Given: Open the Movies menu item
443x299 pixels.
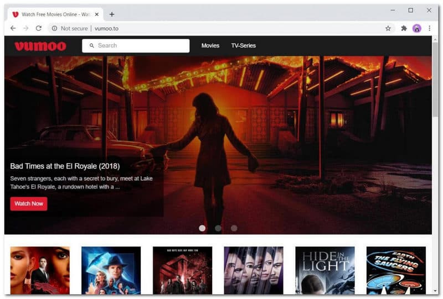Looking at the screenshot, I should (x=210, y=45).
